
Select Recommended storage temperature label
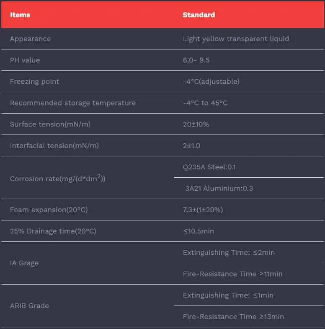coord(73,103)
